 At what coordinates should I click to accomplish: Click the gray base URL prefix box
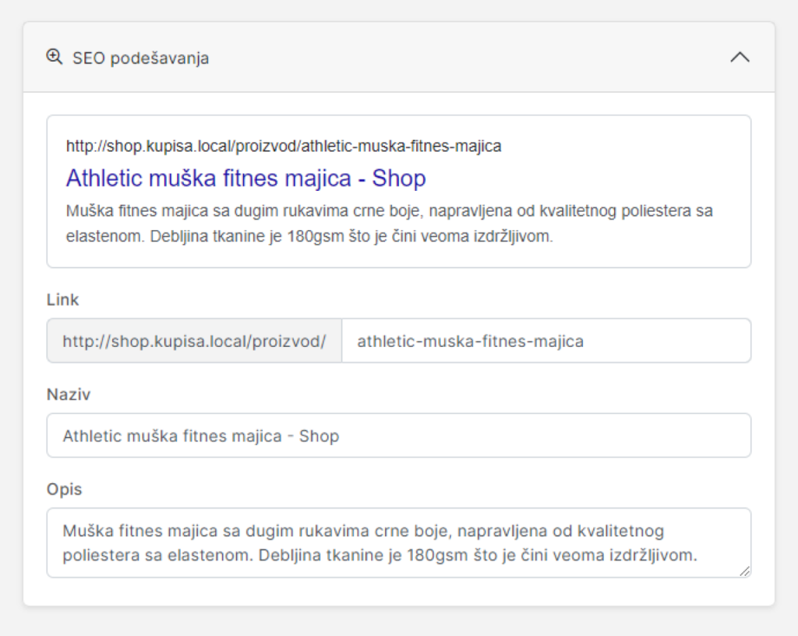point(194,341)
